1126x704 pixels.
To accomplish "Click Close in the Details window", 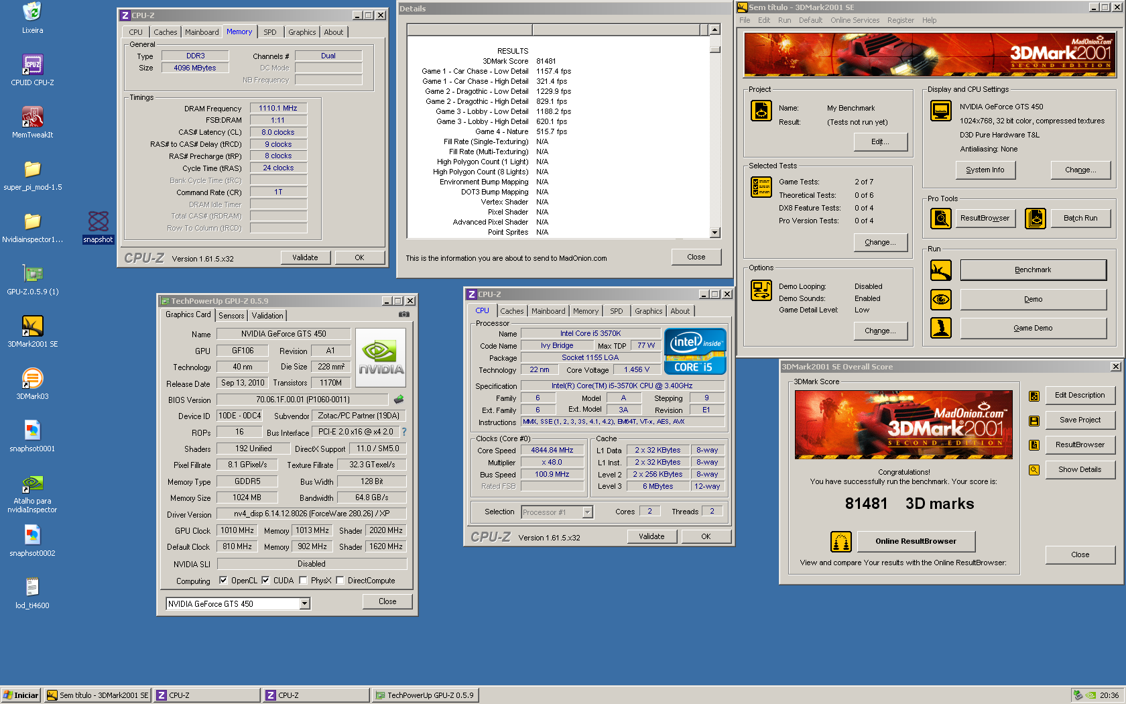I will pos(696,257).
